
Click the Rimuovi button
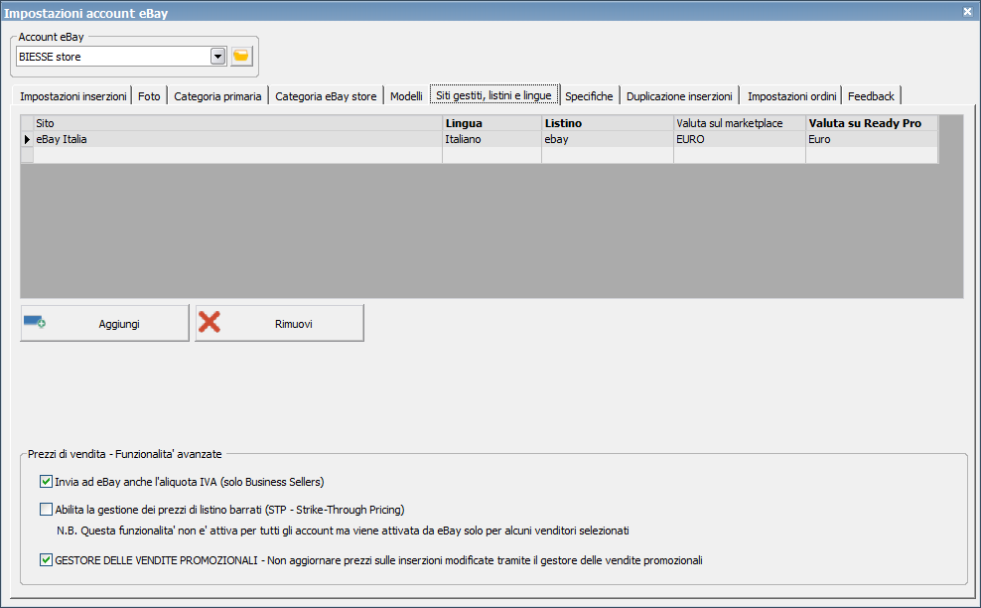pos(279,323)
